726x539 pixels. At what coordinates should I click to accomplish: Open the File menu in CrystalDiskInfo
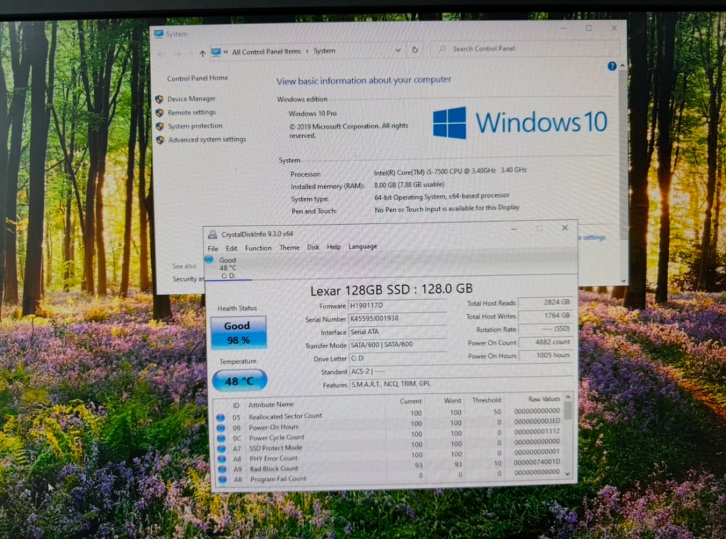[213, 249]
